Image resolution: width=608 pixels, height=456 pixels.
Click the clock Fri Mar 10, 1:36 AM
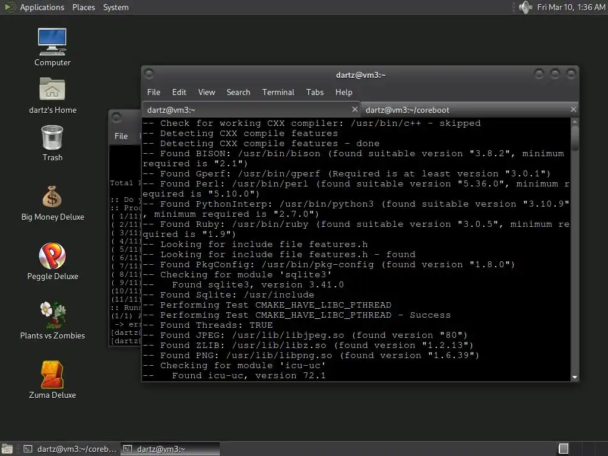(571, 7)
